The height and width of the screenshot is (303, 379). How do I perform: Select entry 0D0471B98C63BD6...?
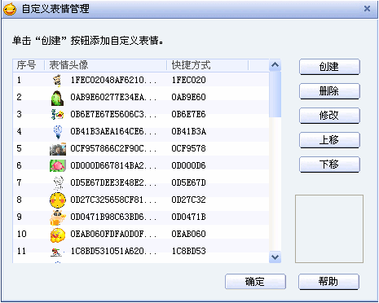coord(113,217)
